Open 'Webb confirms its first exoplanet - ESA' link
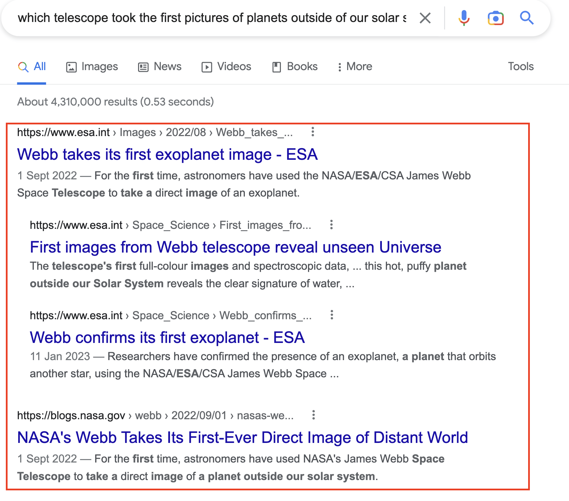This screenshot has height=501, width=569. click(167, 337)
